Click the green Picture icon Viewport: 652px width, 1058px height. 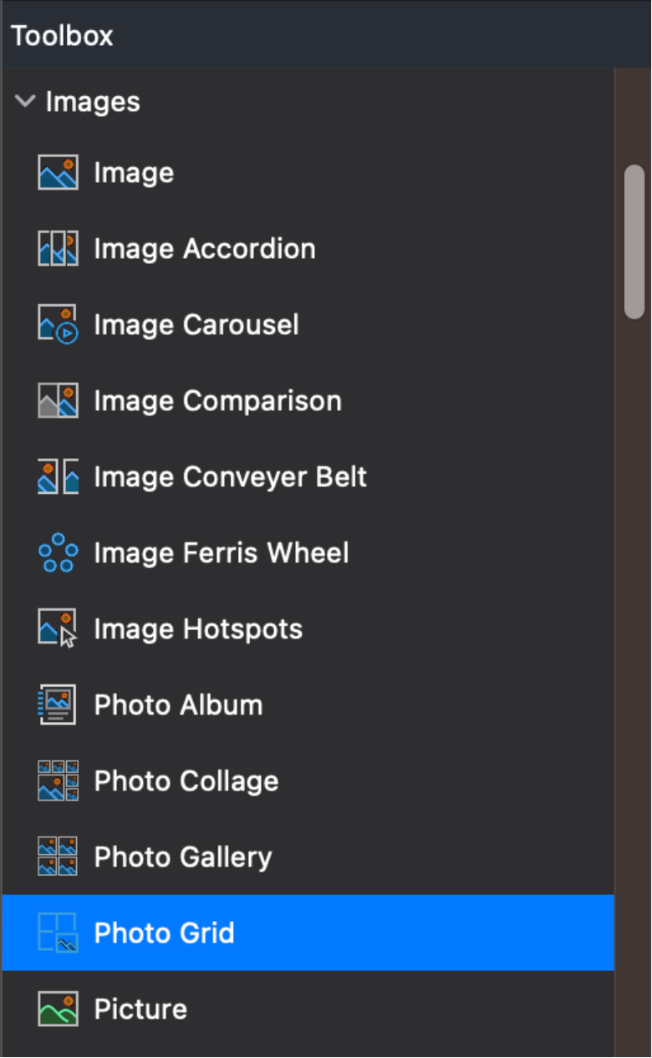(59, 1010)
